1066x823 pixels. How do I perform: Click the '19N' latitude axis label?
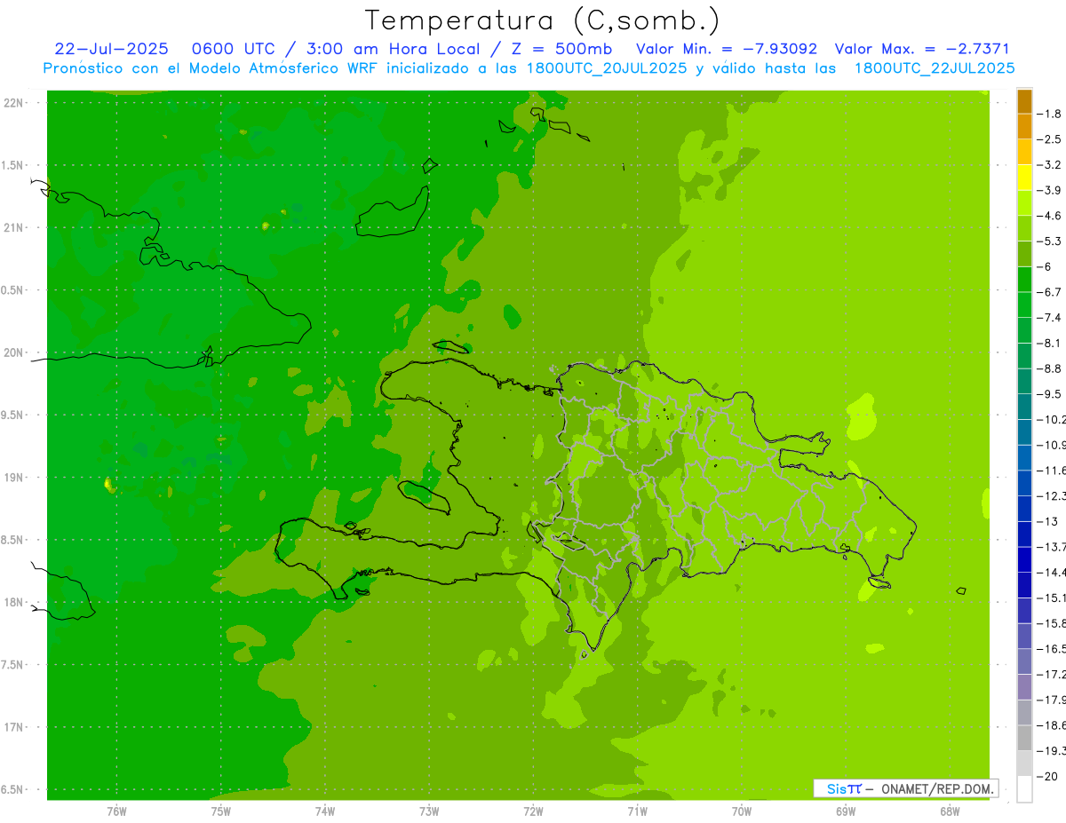pos(15,478)
